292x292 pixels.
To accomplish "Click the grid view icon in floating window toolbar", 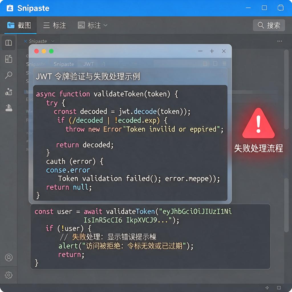I will point(205,64).
